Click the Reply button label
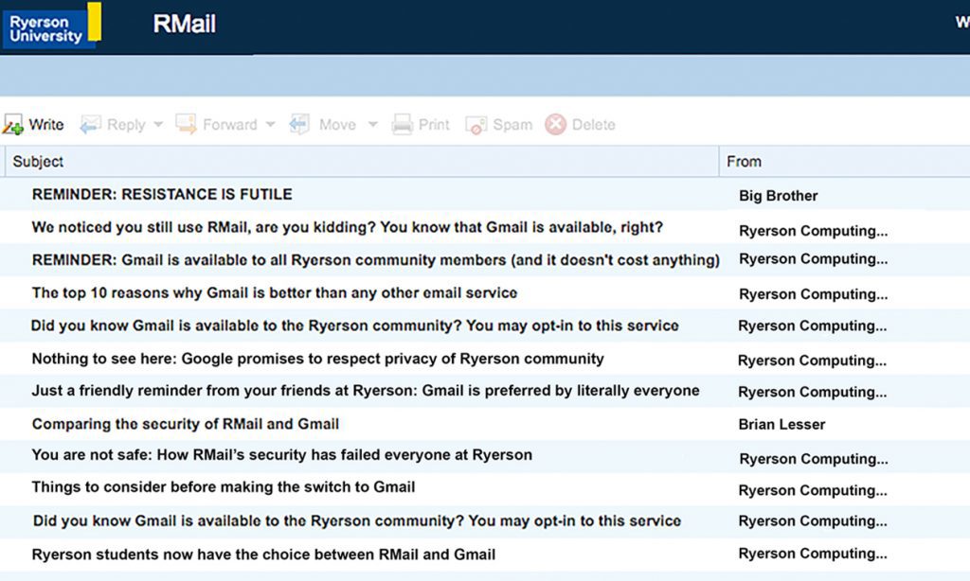Viewport: 970px width, 581px height. pyautogui.click(x=126, y=125)
